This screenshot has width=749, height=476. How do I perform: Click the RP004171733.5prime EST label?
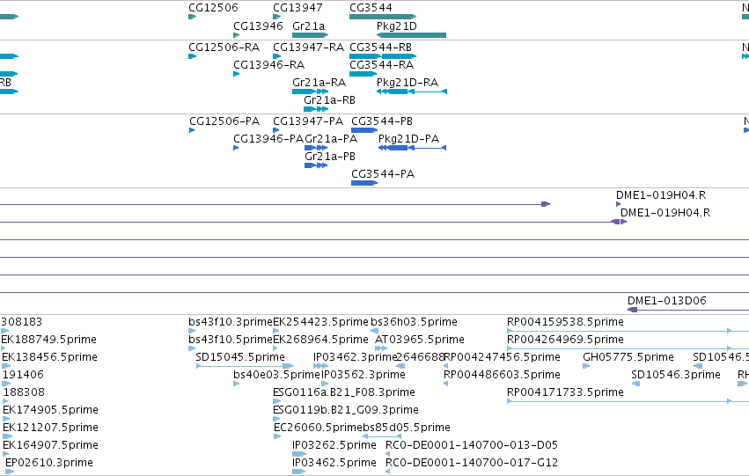click(566, 392)
